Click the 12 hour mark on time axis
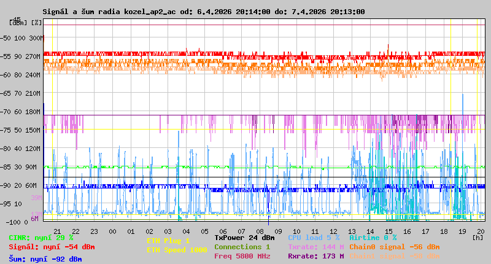The image size is (491, 264). pos(334,231)
